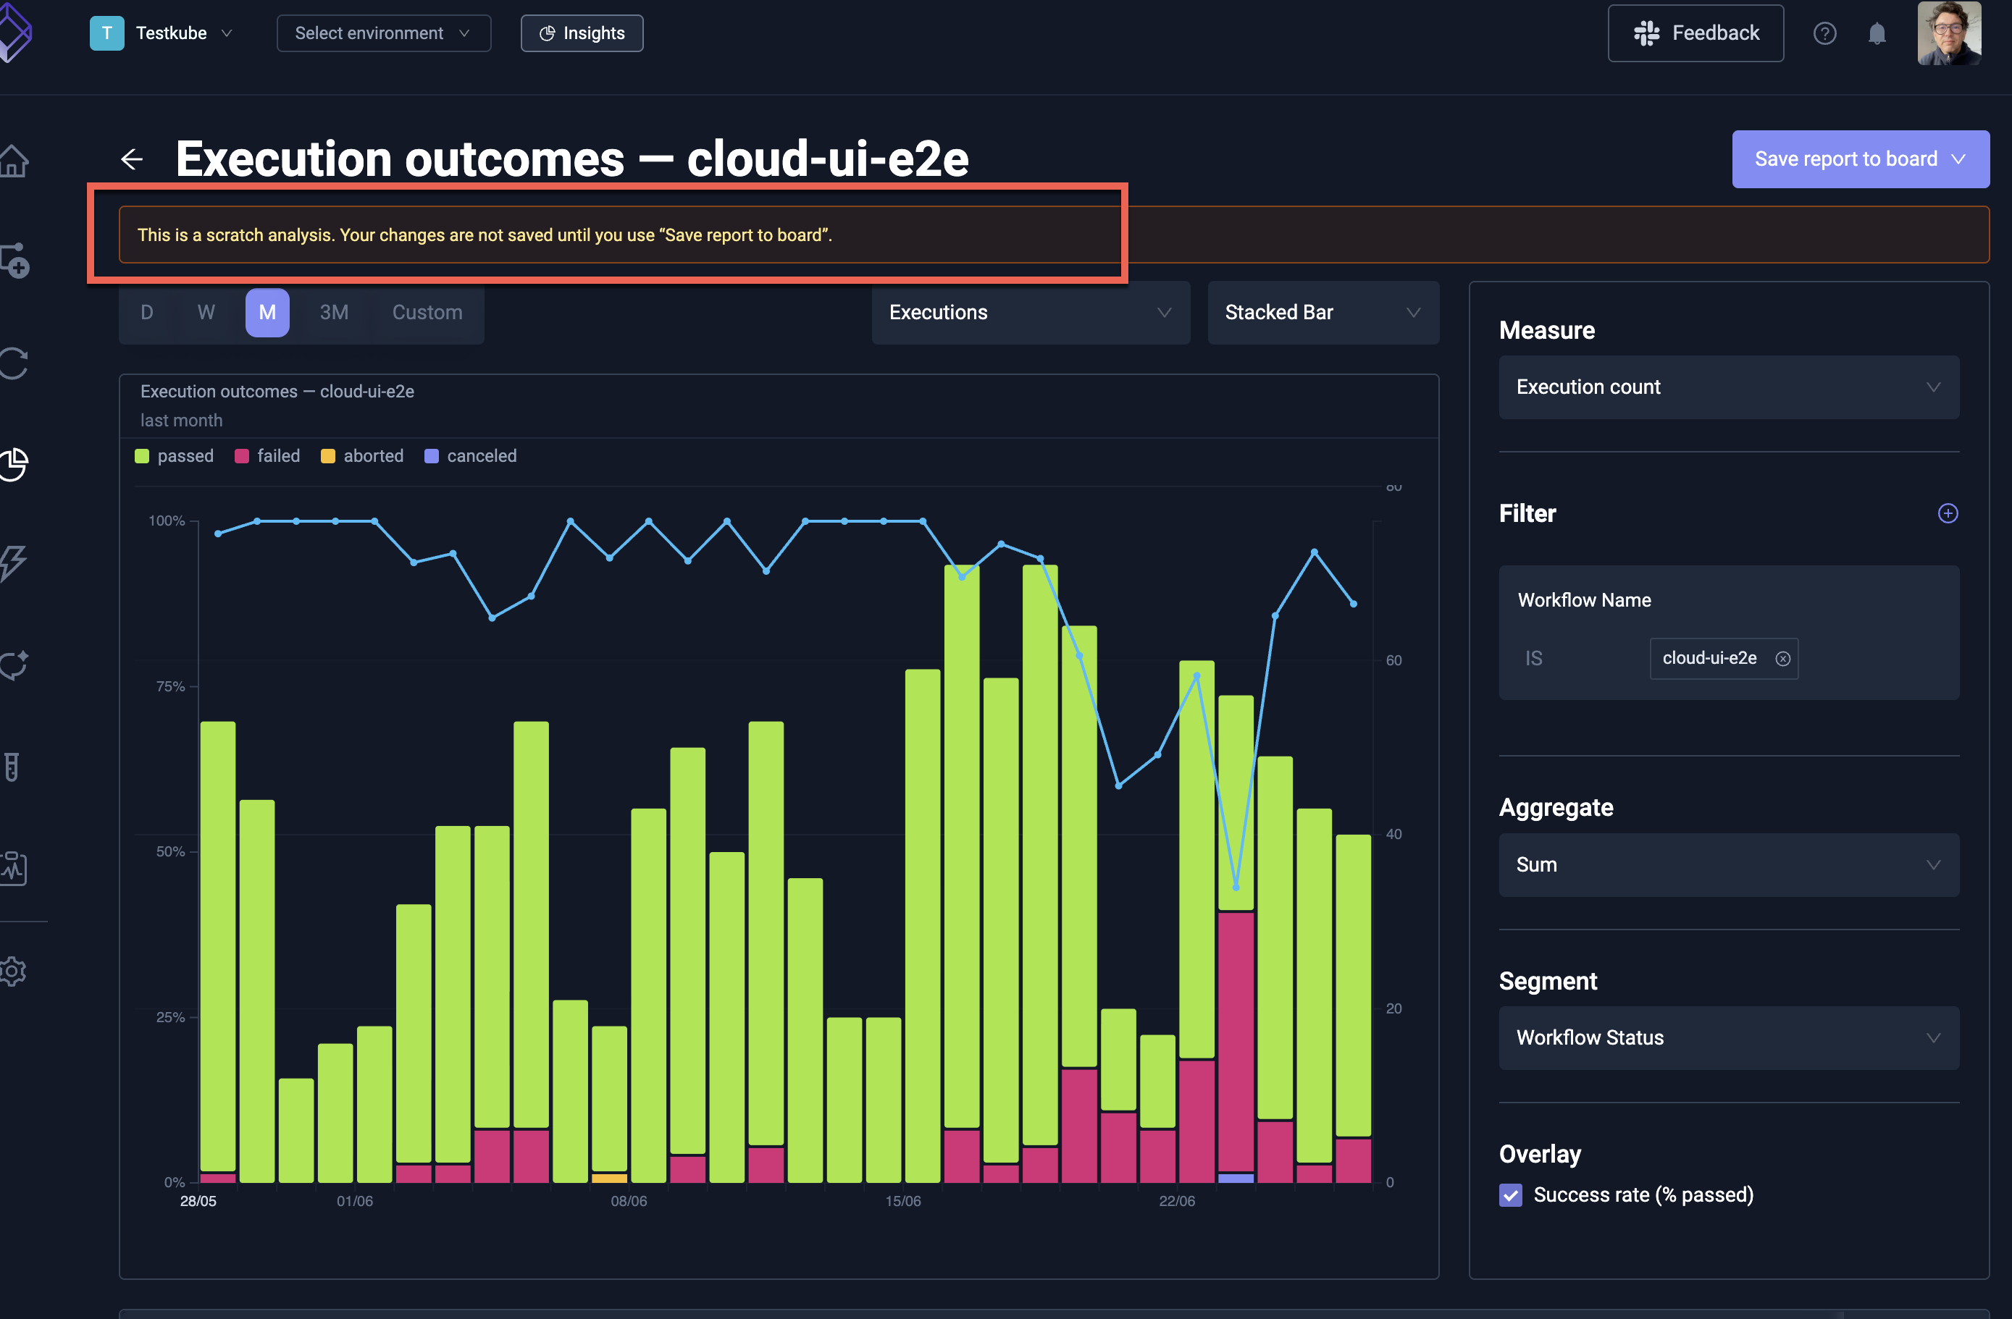Select the 3M time range tab
This screenshot has height=1319, width=2012.
pos(334,313)
